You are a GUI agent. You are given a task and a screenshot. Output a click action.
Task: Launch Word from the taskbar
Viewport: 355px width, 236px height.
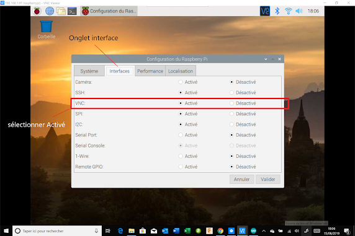tap(176, 231)
